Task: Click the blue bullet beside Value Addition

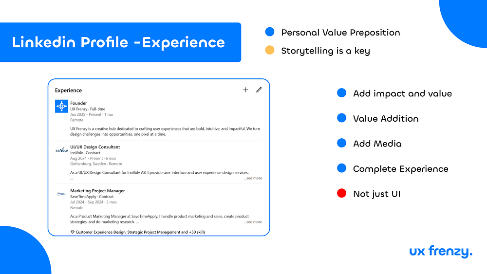Action: click(342, 118)
